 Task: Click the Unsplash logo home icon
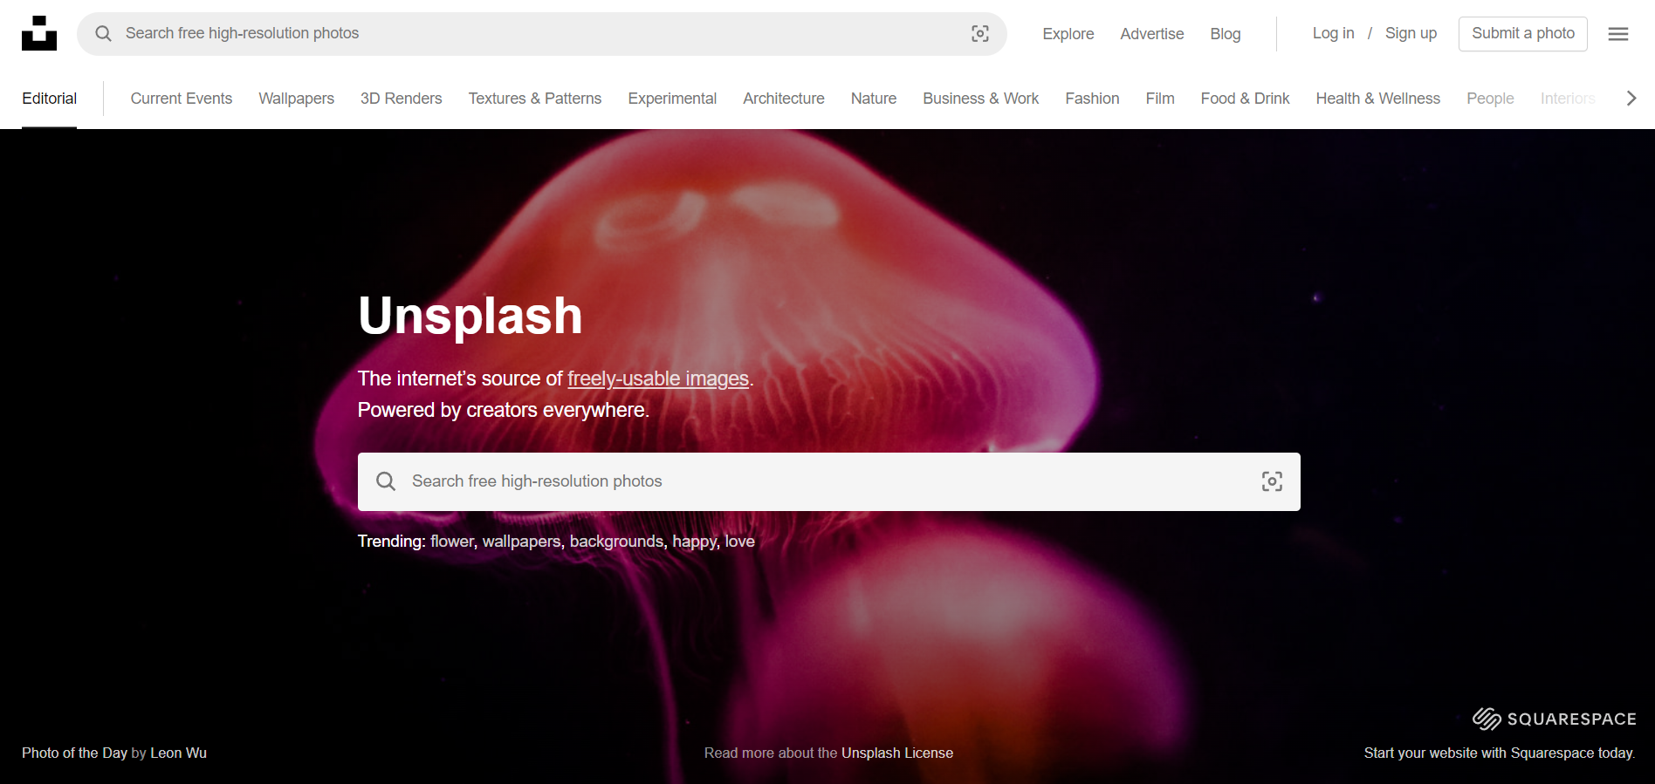[39, 33]
